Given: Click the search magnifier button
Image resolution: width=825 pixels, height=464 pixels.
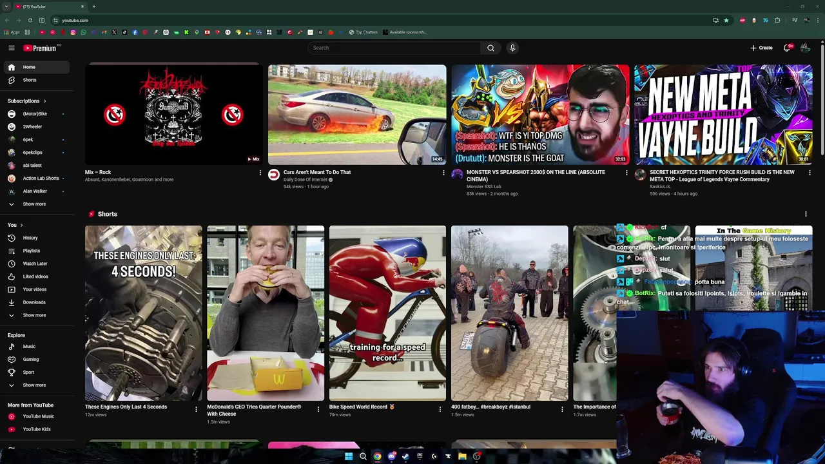Looking at the screenshot, I should pyautogui.click(x=490, y=48).
